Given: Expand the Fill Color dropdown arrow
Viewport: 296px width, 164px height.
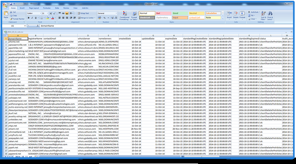Looking at the screenshot, I should tap(50, 17).
